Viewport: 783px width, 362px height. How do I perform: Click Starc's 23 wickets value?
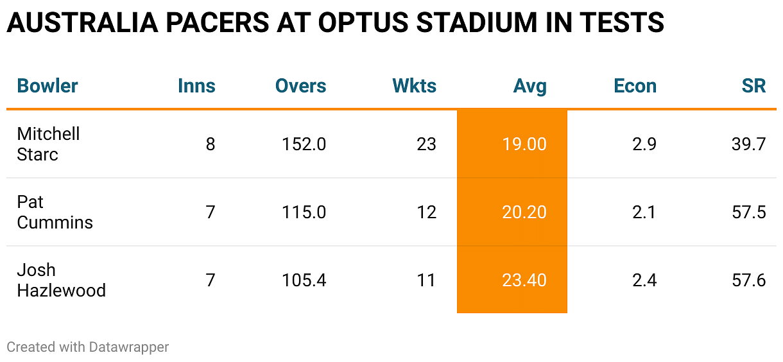click(426, 144)
